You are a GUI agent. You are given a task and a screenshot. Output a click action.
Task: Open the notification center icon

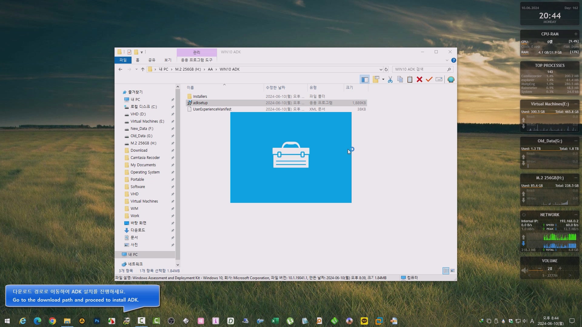pyautogui.click(x=572, y=321)
